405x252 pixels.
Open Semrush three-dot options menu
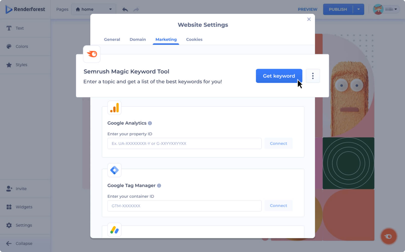pyautogui.click(x=313, y=76)
